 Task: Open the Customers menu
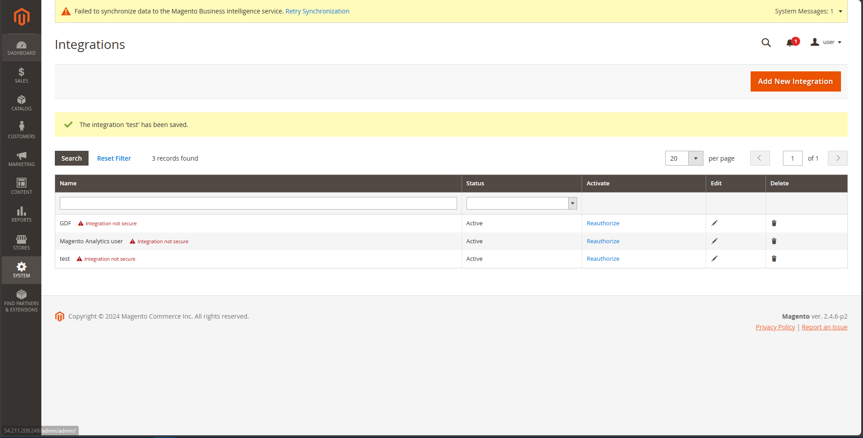pos(22,131)
